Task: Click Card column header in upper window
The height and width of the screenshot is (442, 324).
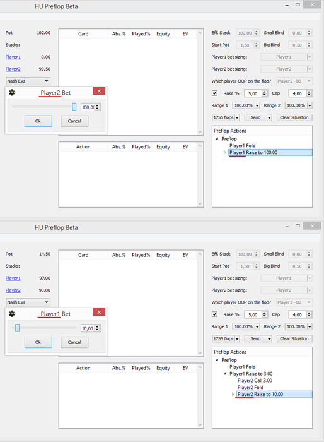Action: pos(83,34)
